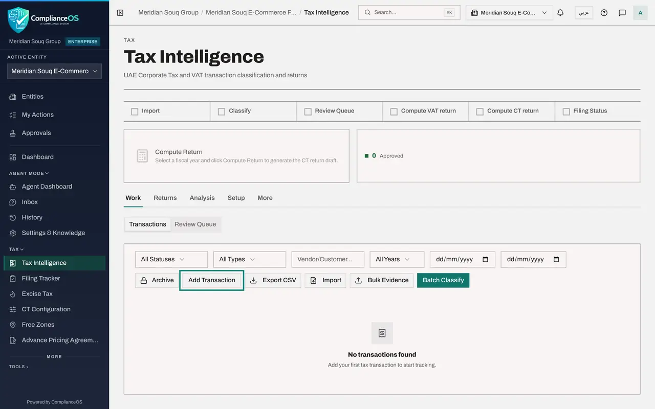655x409 pixels.
Task: Click the Settings & Knowledge gear icon
Action: 13,233
